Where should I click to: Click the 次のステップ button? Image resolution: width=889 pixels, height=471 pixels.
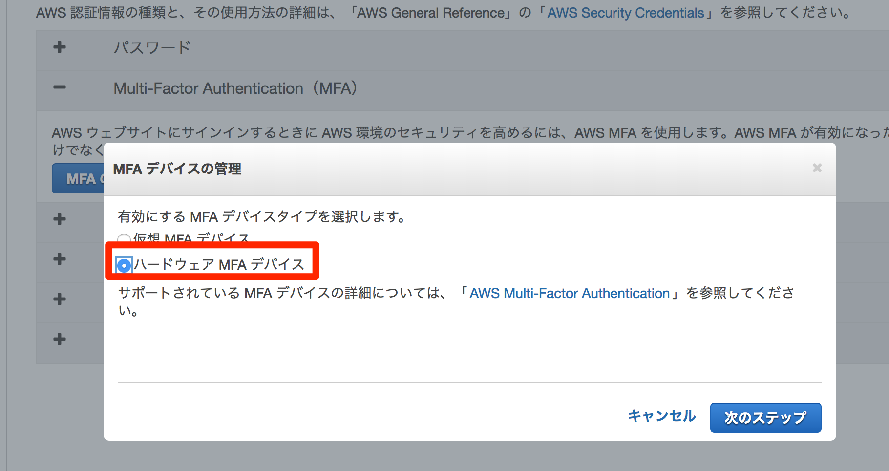click(x=765, y=417)
